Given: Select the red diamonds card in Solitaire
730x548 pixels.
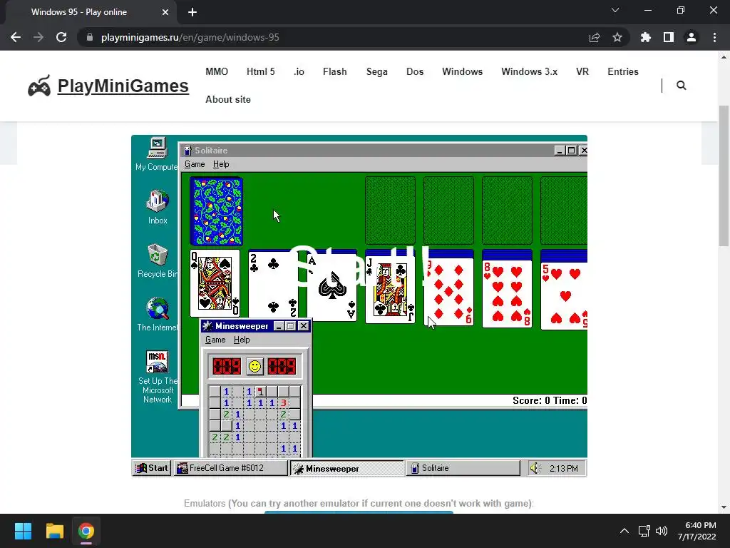Looking at the screenshot, I should 449,292.
